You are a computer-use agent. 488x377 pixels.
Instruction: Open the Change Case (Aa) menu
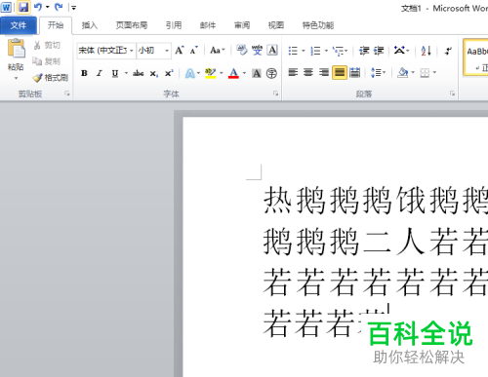pos(218,51)
